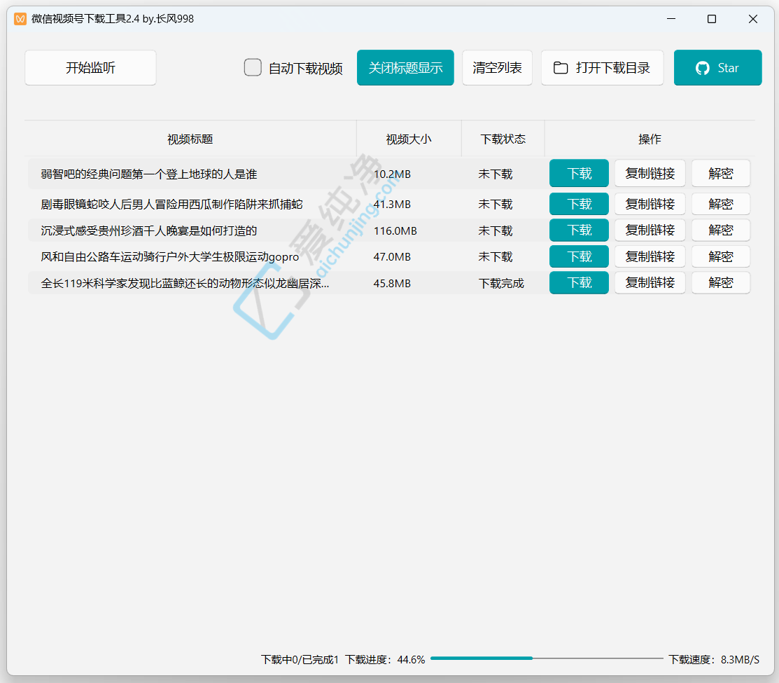Copy link for the 剧毒眼镜蛇 video
The height and width of the screenshot is (683, 779).
point(650,204)
